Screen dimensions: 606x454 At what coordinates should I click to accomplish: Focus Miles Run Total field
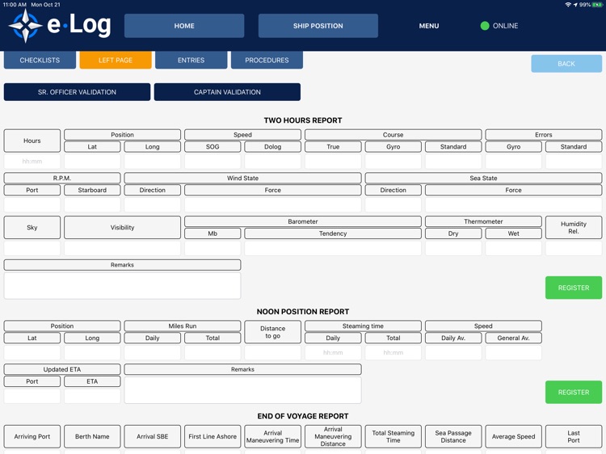pos(213,352)
